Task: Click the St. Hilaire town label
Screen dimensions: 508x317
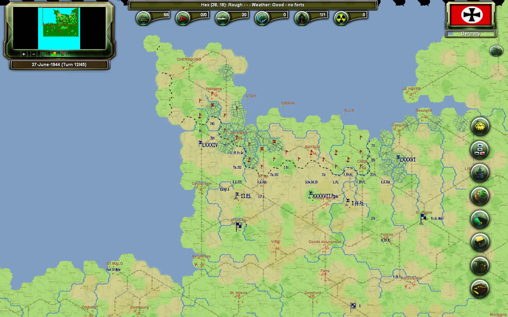Action: (238, 293)
